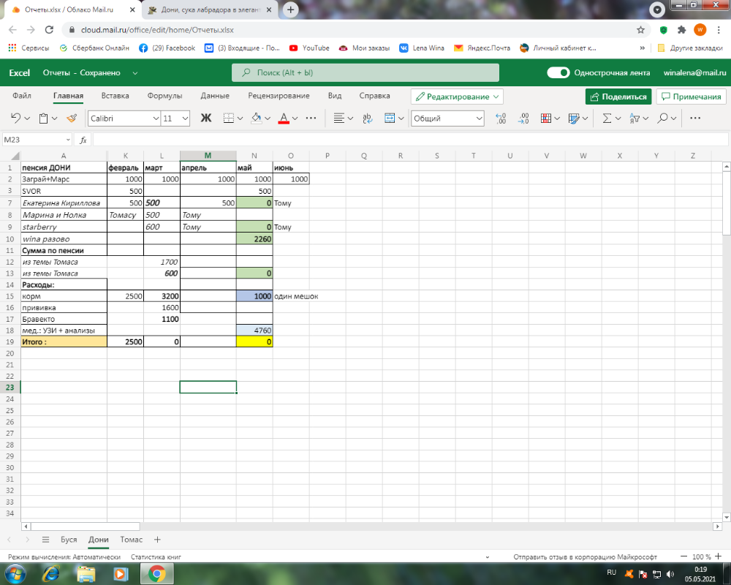Click the Increase Decimal icon
Viewport: 731px width, 585px height.
(x=501, y=118)
